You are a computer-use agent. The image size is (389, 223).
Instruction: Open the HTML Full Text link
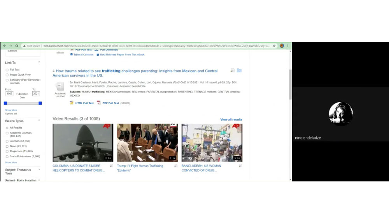point(84,103)
